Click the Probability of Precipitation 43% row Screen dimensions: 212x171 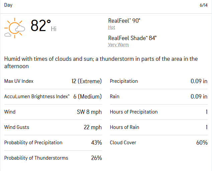[53, 143]
